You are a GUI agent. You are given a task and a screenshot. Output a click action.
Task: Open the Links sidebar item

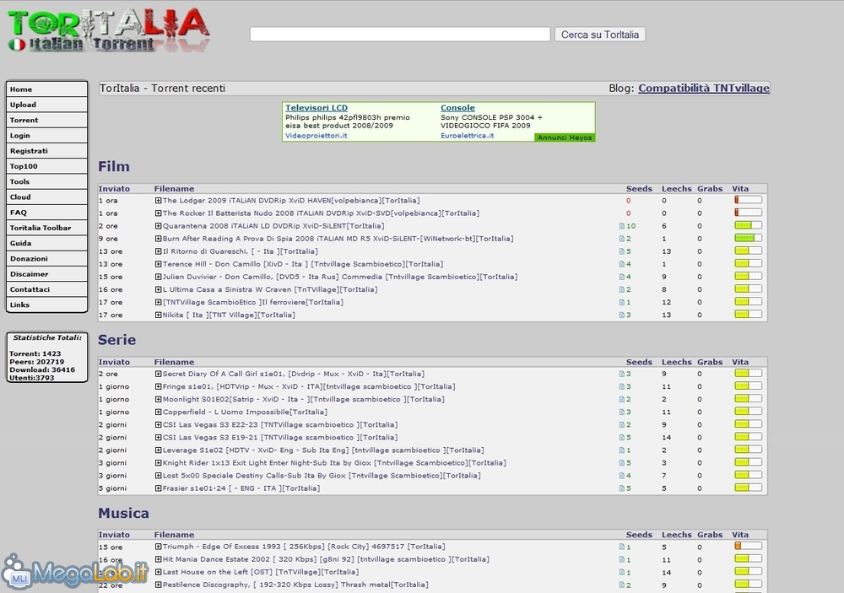[46, 305]
